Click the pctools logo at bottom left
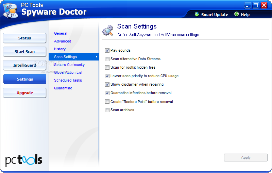272x173 pixels. [x=24, y=160]
